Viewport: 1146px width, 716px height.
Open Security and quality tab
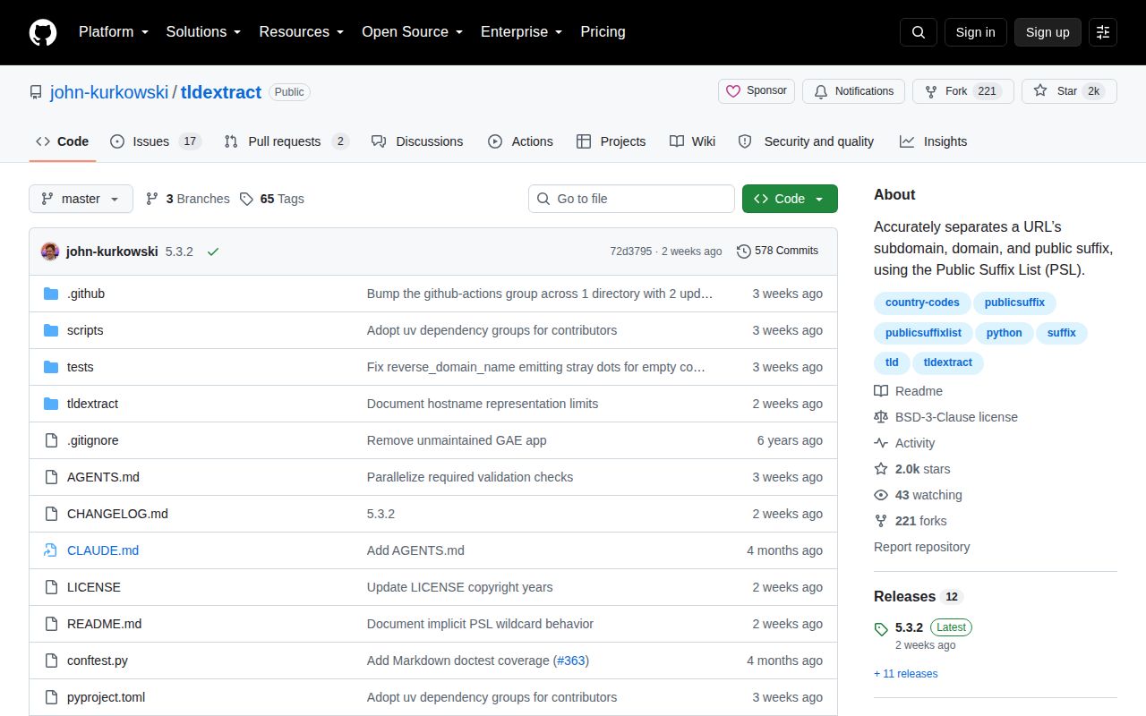coord(806,141)
